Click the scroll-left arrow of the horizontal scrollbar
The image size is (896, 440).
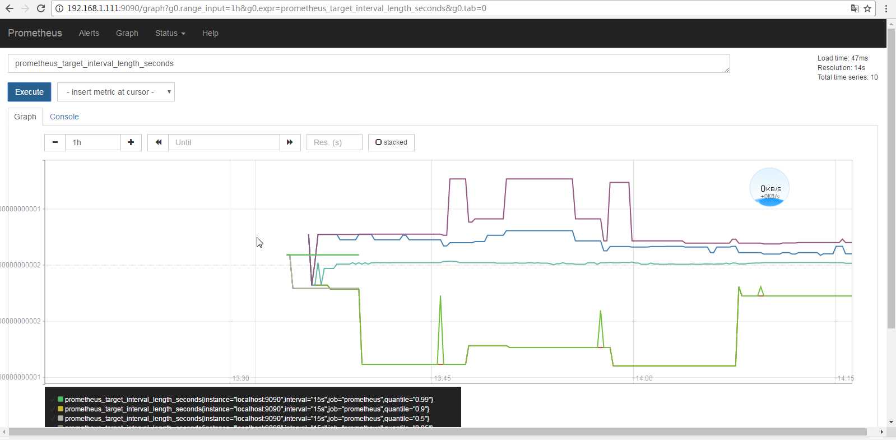coord(4,432)
